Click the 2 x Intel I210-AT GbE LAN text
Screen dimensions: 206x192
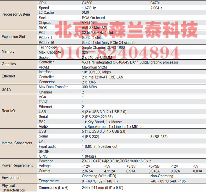(102, 77)
